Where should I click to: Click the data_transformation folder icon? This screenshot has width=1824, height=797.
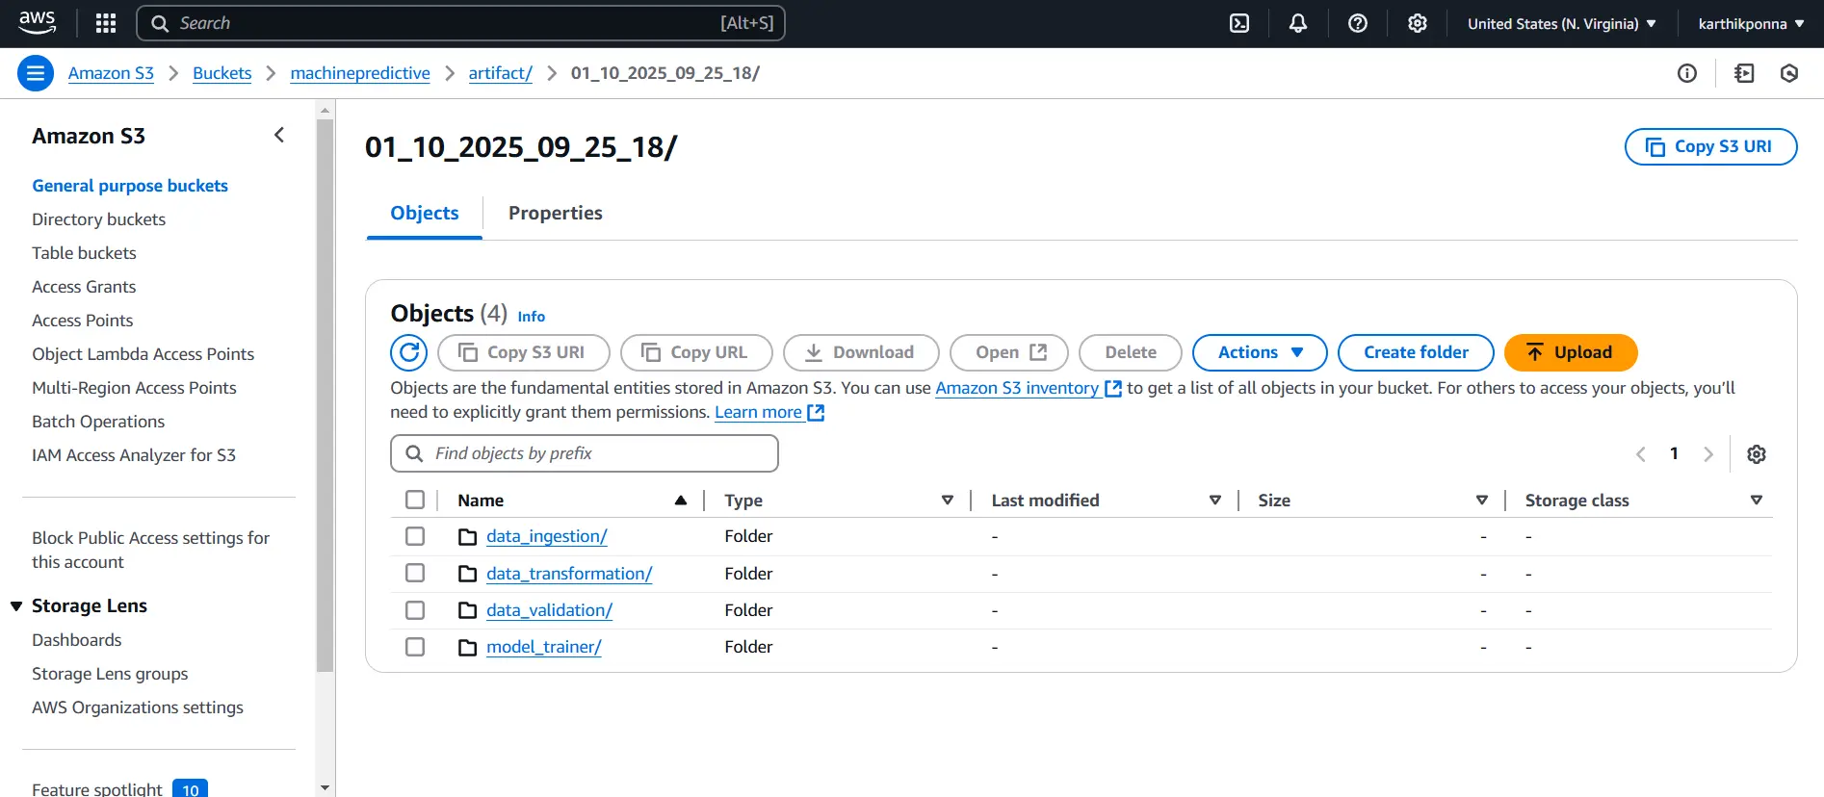[467, 575]
